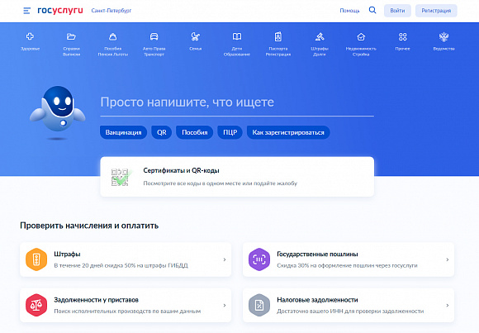Open the hamburger menu icon
Screen dimensions: 479x333
pyautogui.click(x=27, y=11)
